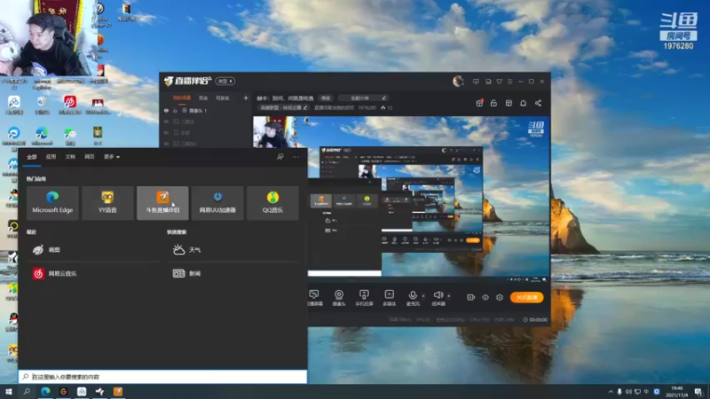Switch to the 全部 (All) search tab
This screenshot has width=710, height=399.
click(x=32, y=157)
